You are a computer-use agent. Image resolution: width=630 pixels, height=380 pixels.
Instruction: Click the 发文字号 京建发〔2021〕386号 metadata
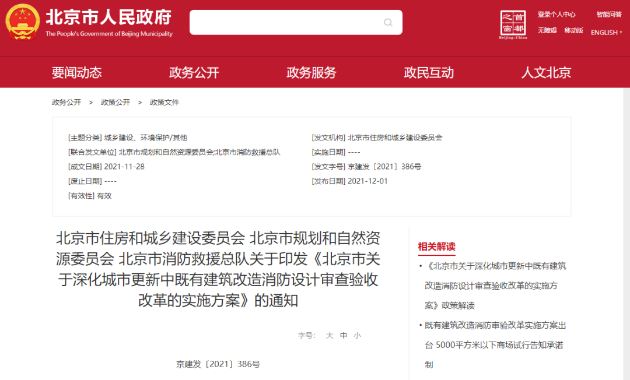tap(366, 167)
